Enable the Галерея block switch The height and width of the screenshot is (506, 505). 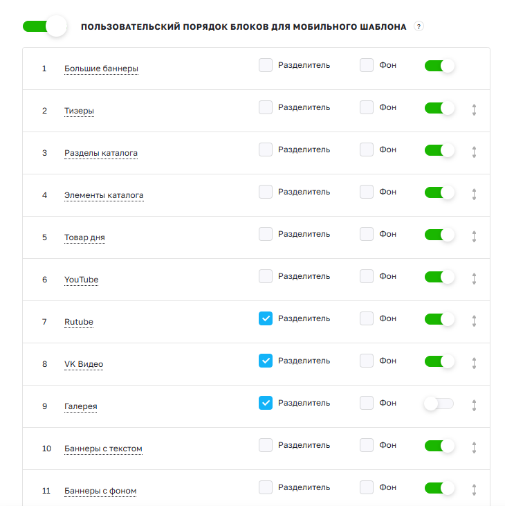[x=439, y=404]
